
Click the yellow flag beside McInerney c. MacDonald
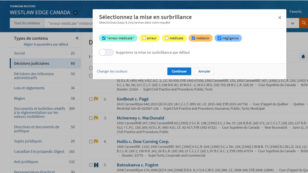[96, 118]
